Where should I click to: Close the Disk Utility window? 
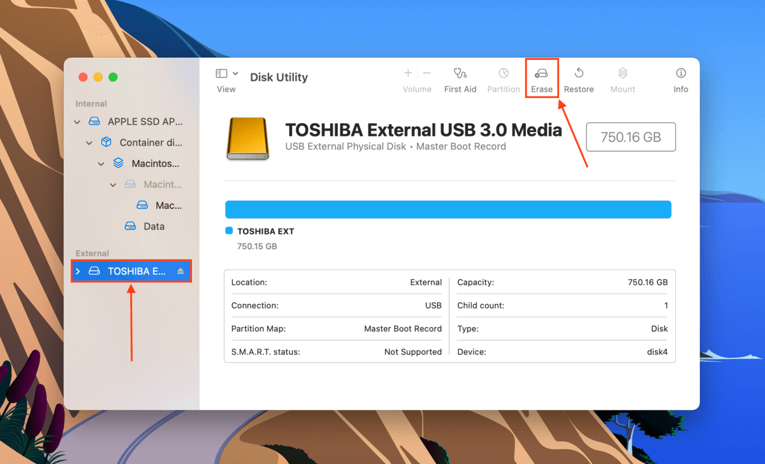[83, 77]
